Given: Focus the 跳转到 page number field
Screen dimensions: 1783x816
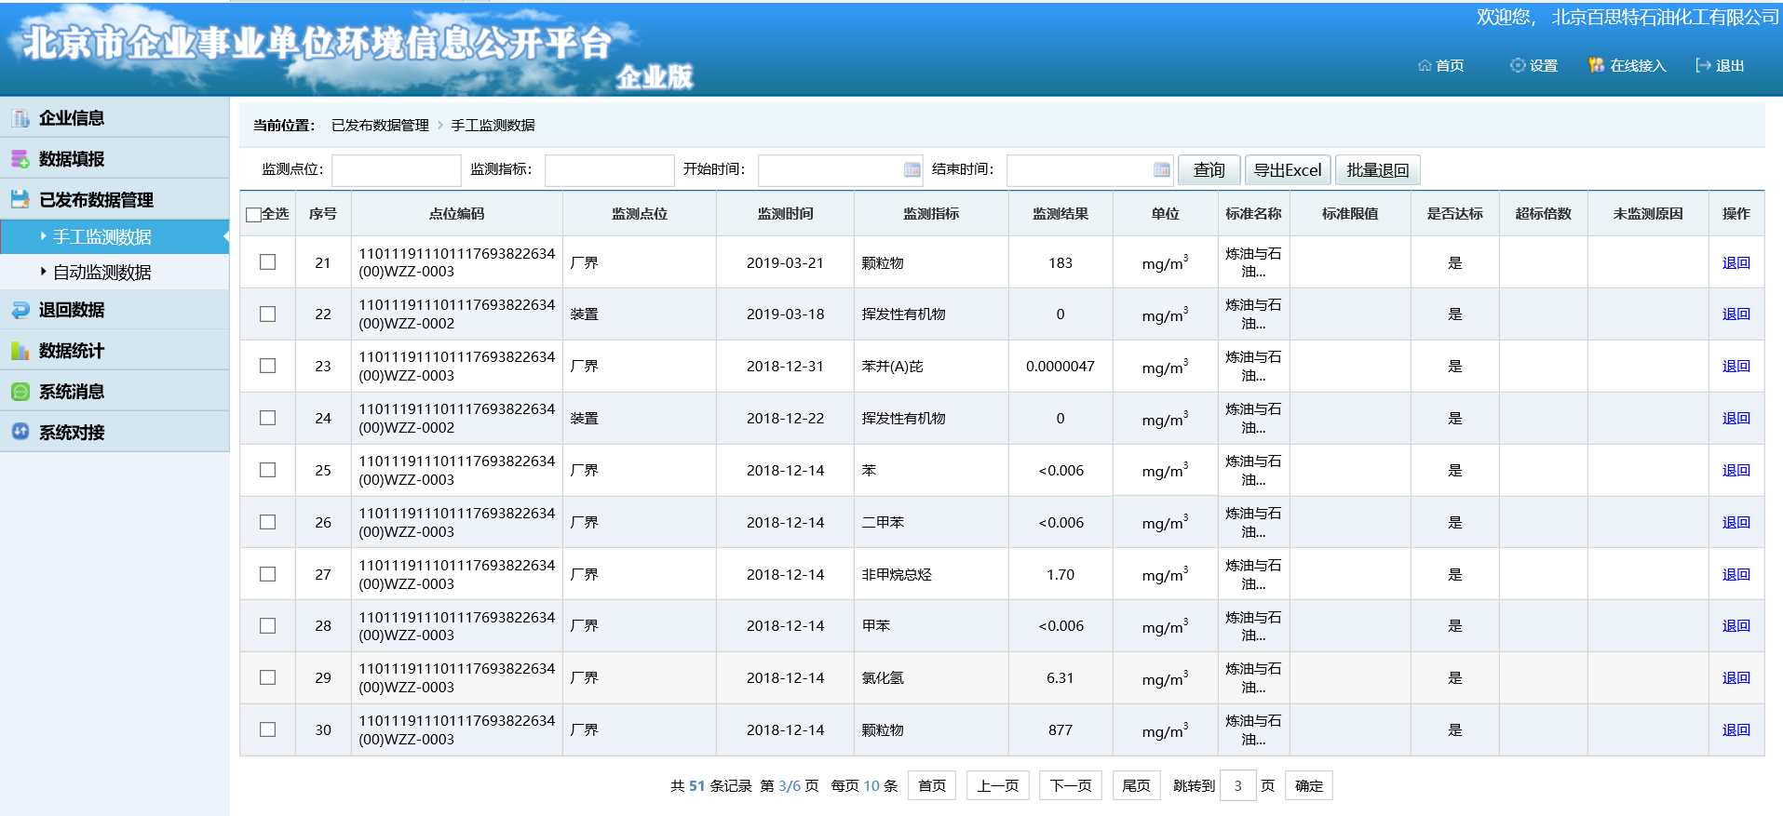Looking at the screenshot, I should coord(1237,785).
